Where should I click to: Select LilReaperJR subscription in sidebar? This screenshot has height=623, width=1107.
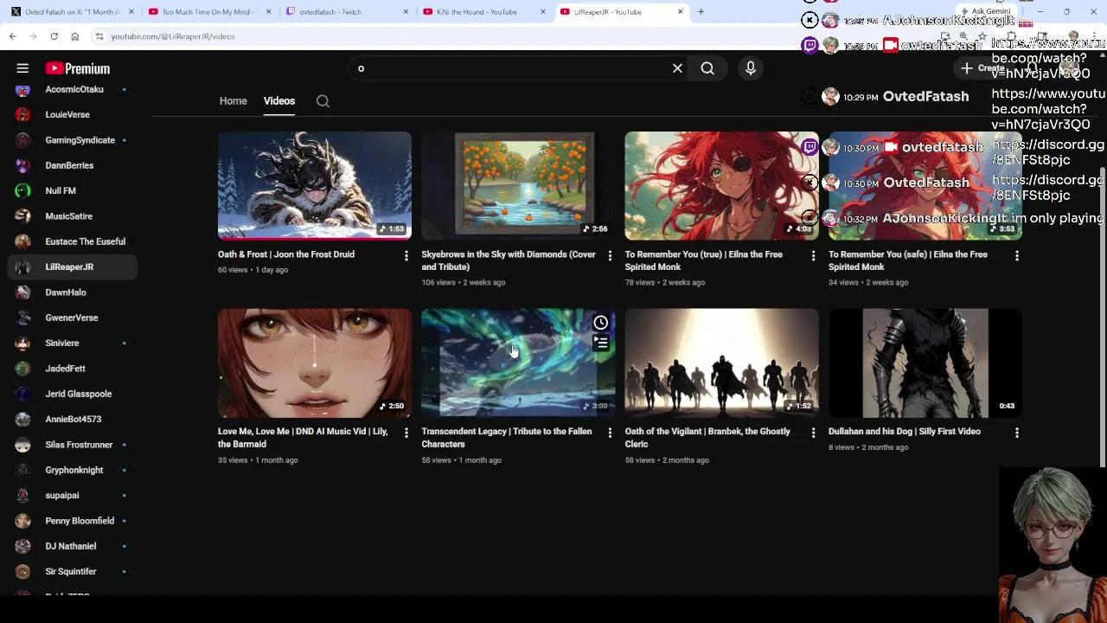(x=72, y=267)
